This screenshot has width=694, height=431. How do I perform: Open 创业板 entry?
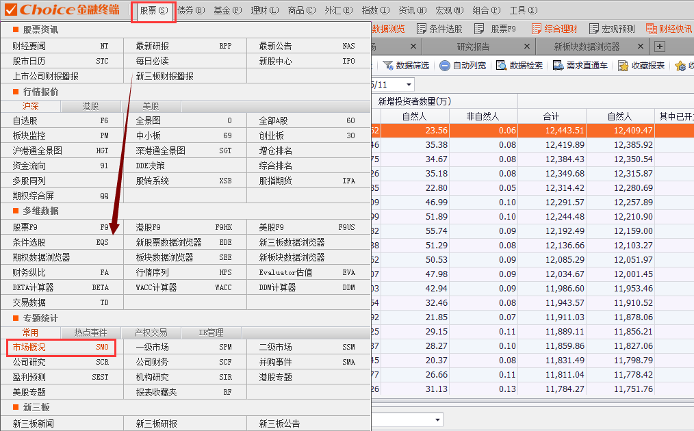(x=309, y=135)
